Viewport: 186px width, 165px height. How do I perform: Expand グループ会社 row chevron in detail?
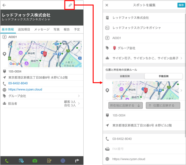coord(79,96)
